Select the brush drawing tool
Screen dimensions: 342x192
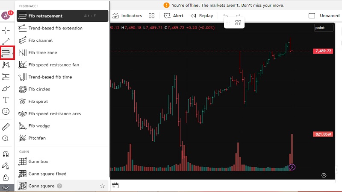tap(6, 88)
